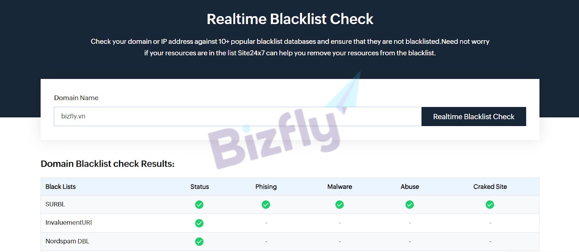
Task: Click the Phising column header
Action: pos(266,187)
